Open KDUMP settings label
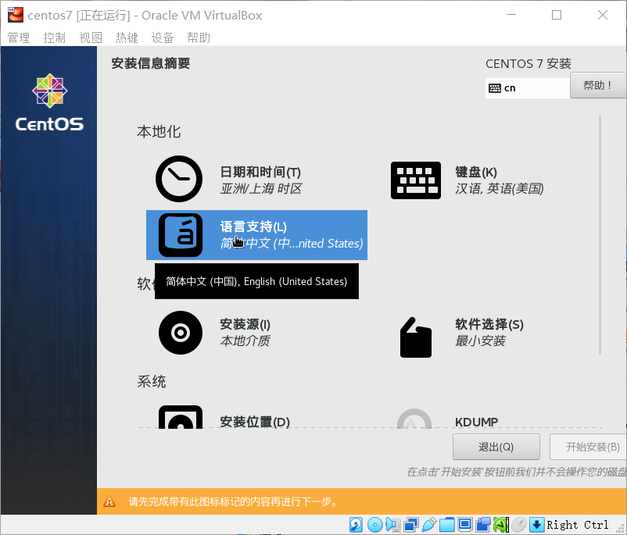627x535 pixels. tap(476, 422)
